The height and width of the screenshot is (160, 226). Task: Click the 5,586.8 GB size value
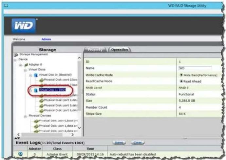click(187, 101)
